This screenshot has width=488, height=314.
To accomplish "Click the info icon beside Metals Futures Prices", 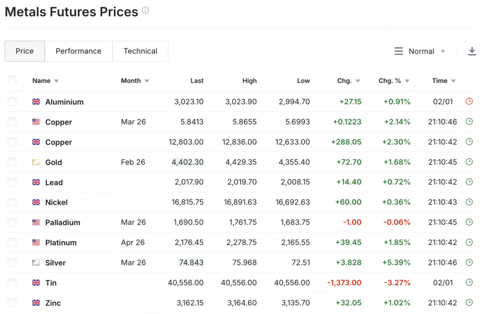I will (x=145, y=10).
